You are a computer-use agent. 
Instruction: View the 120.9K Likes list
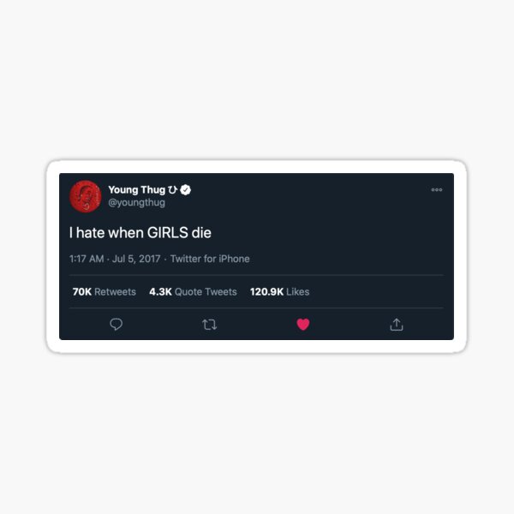[279, 292]
